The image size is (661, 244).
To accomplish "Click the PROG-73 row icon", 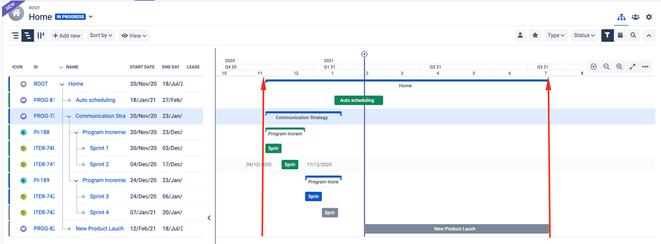I will 24,116.
